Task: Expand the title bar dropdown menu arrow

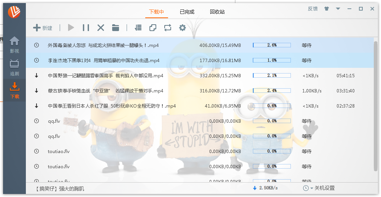Action: point(338,9)
